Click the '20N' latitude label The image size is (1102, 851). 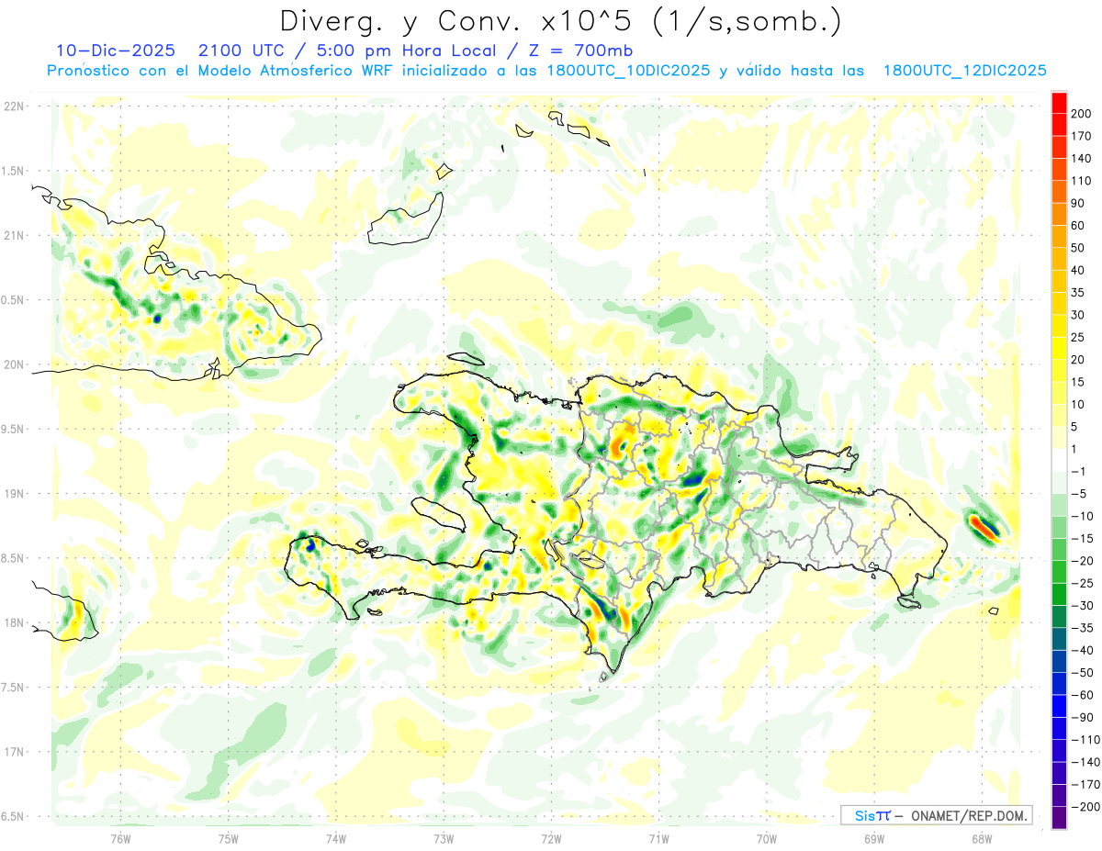click(x=13, y=364)
